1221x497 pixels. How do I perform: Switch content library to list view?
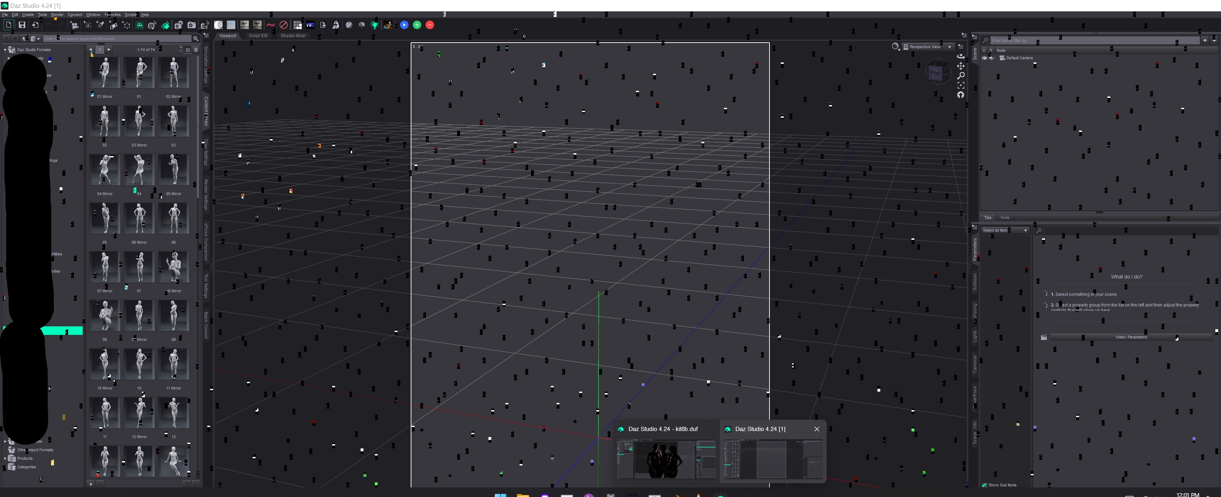(196, 50)
